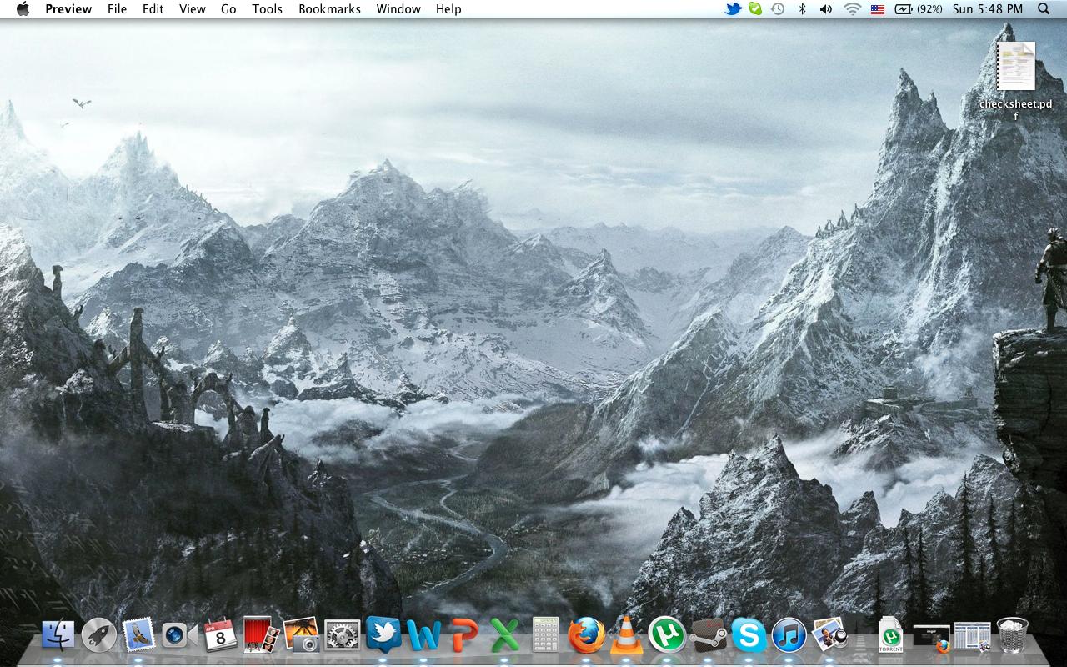The width and height of the screenshot is (1067, 667).
Task: Open the Help menu
Action: (x=448, y=9)
